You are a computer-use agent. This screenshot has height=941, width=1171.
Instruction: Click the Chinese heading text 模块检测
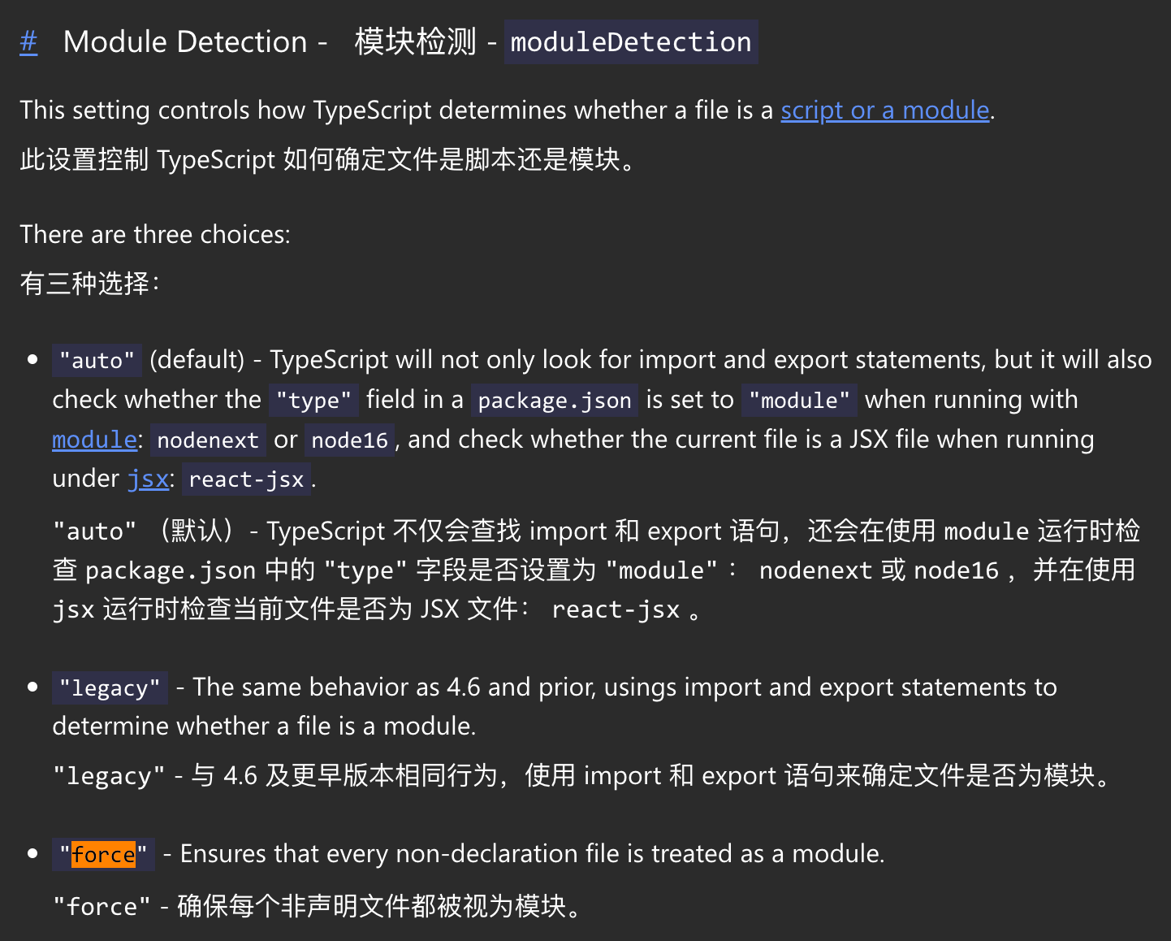click(x=414, y=41)
